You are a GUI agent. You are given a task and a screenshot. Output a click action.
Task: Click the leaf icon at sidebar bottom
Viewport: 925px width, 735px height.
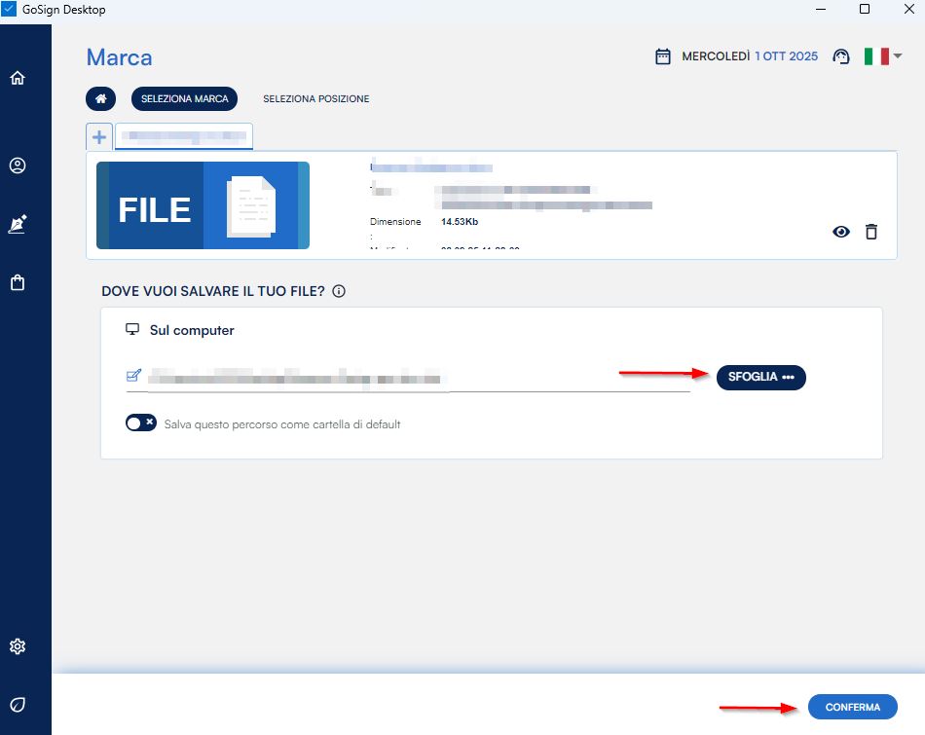18,704
